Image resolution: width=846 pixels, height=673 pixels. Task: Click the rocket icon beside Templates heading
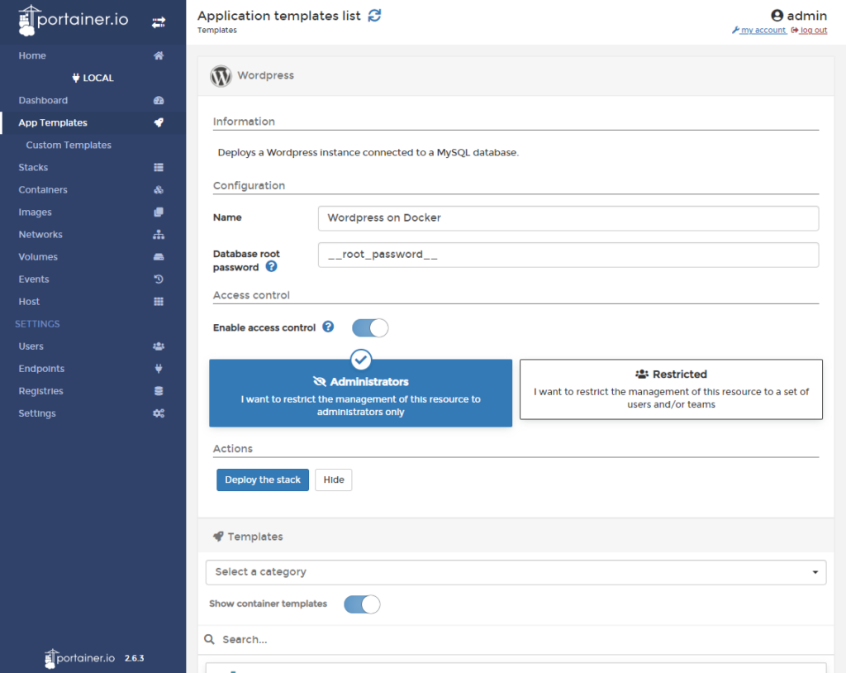(218, 537)
